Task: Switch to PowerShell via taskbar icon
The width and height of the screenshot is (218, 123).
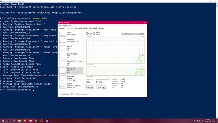Action: coord(47,121)
